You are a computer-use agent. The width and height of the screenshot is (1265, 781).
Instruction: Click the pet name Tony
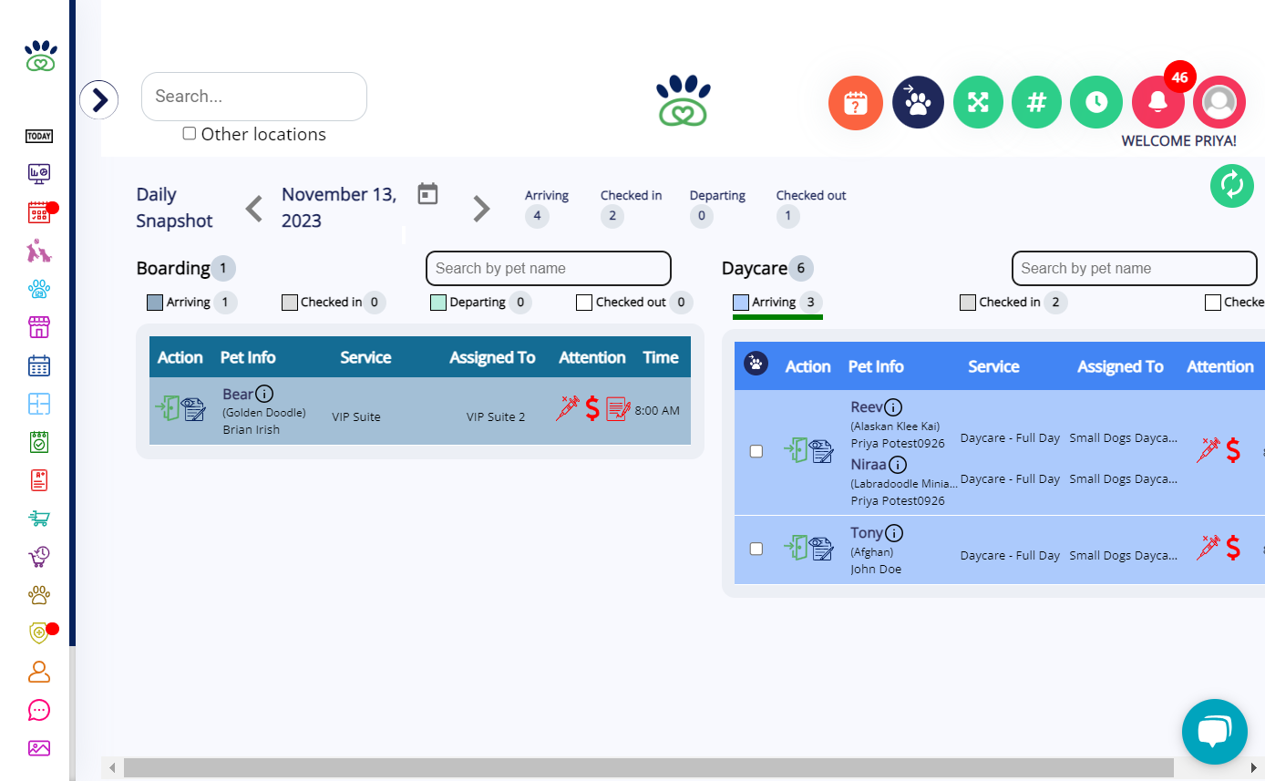tap(867, 533)
